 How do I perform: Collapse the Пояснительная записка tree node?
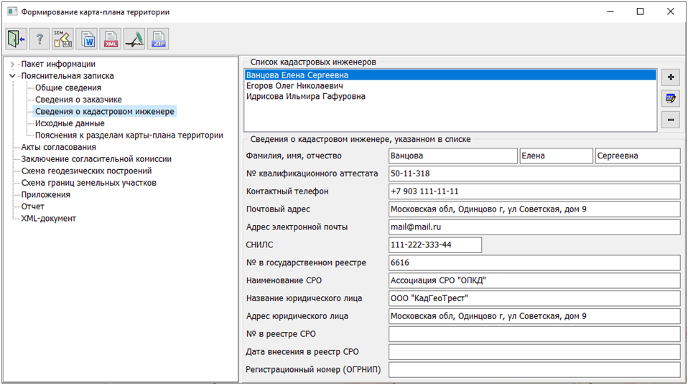(x=12, y=76)
